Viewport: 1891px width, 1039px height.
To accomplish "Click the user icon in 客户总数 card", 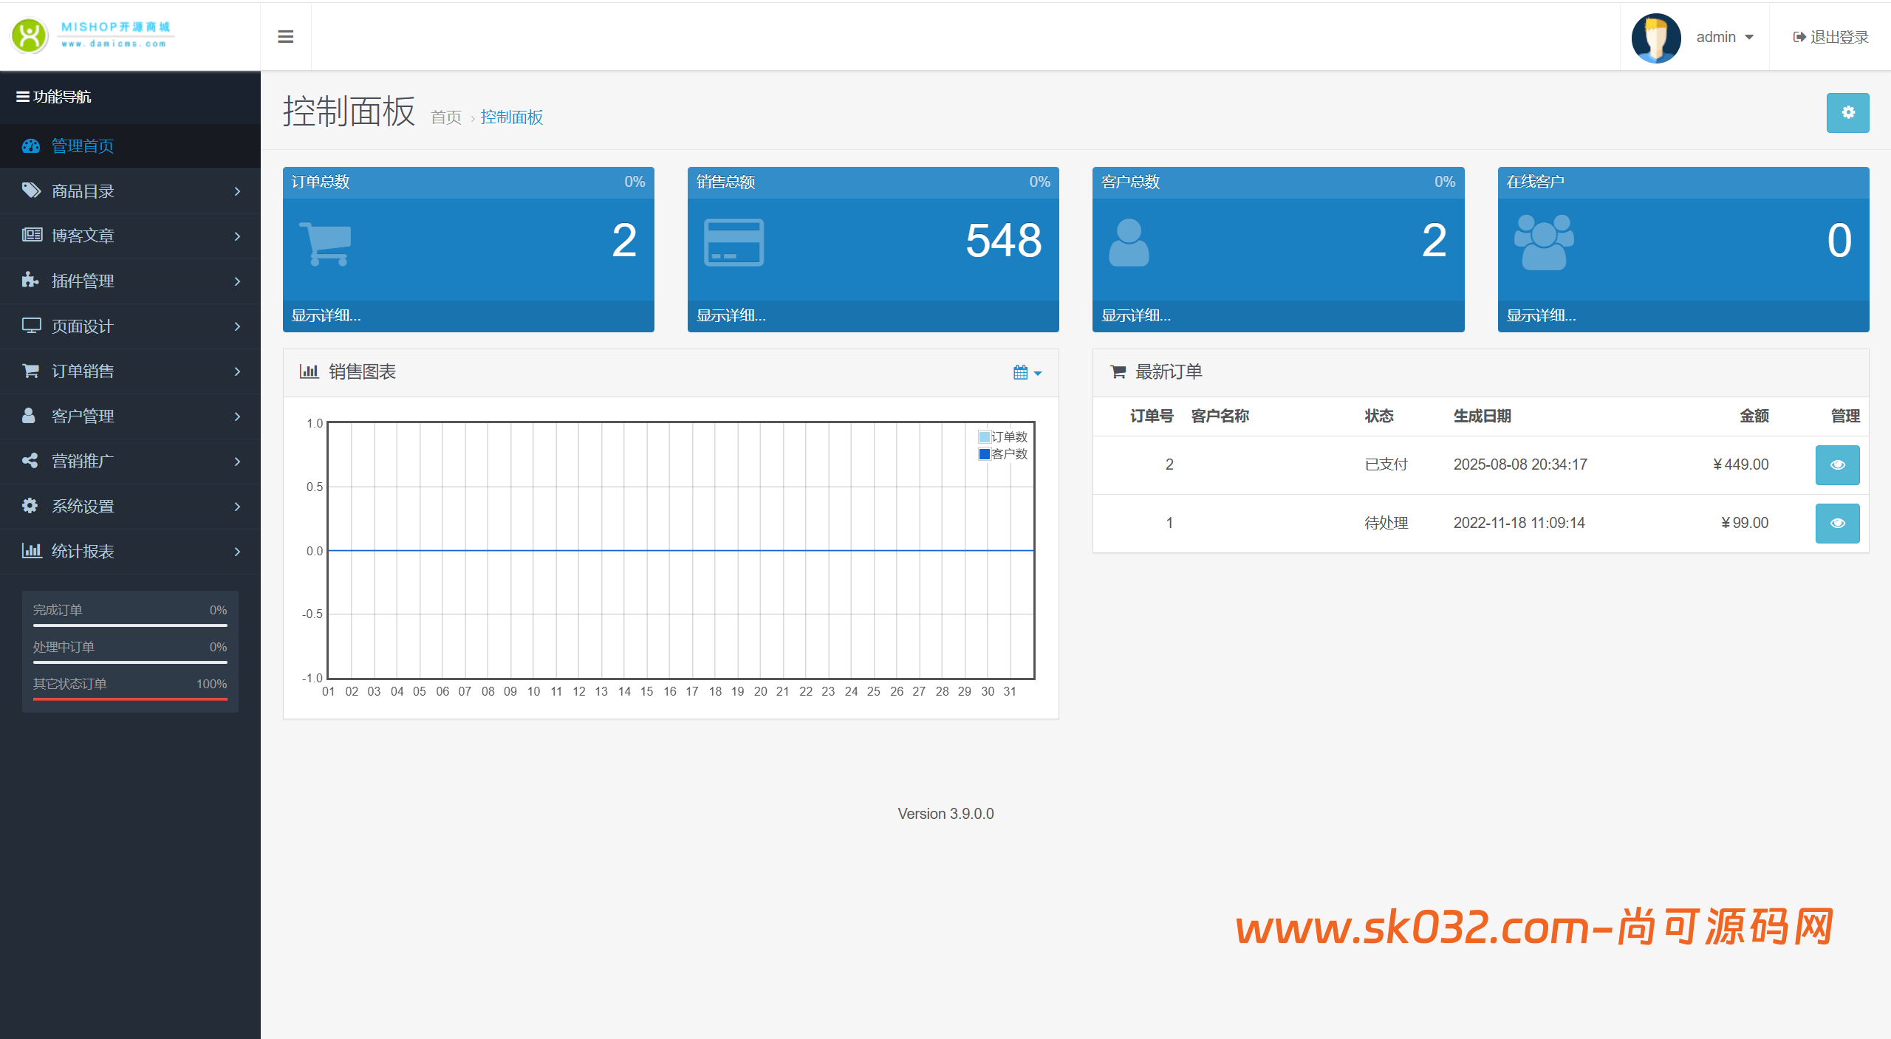I will point(1129,242).
